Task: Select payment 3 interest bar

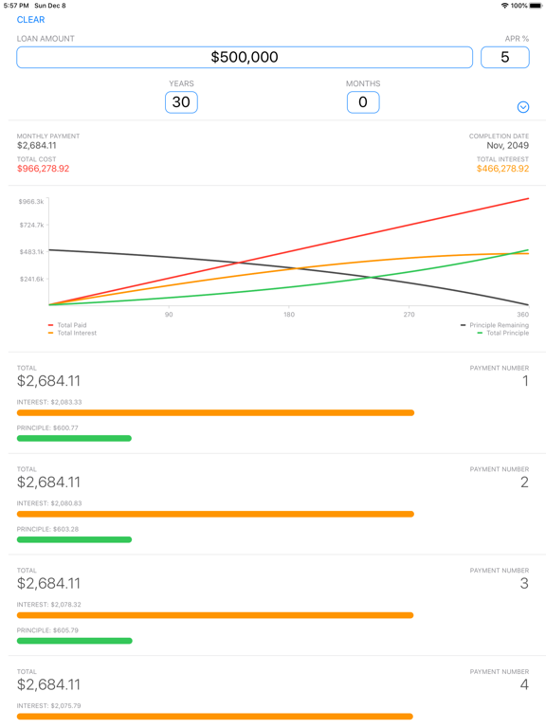Action: coord(215,615)
